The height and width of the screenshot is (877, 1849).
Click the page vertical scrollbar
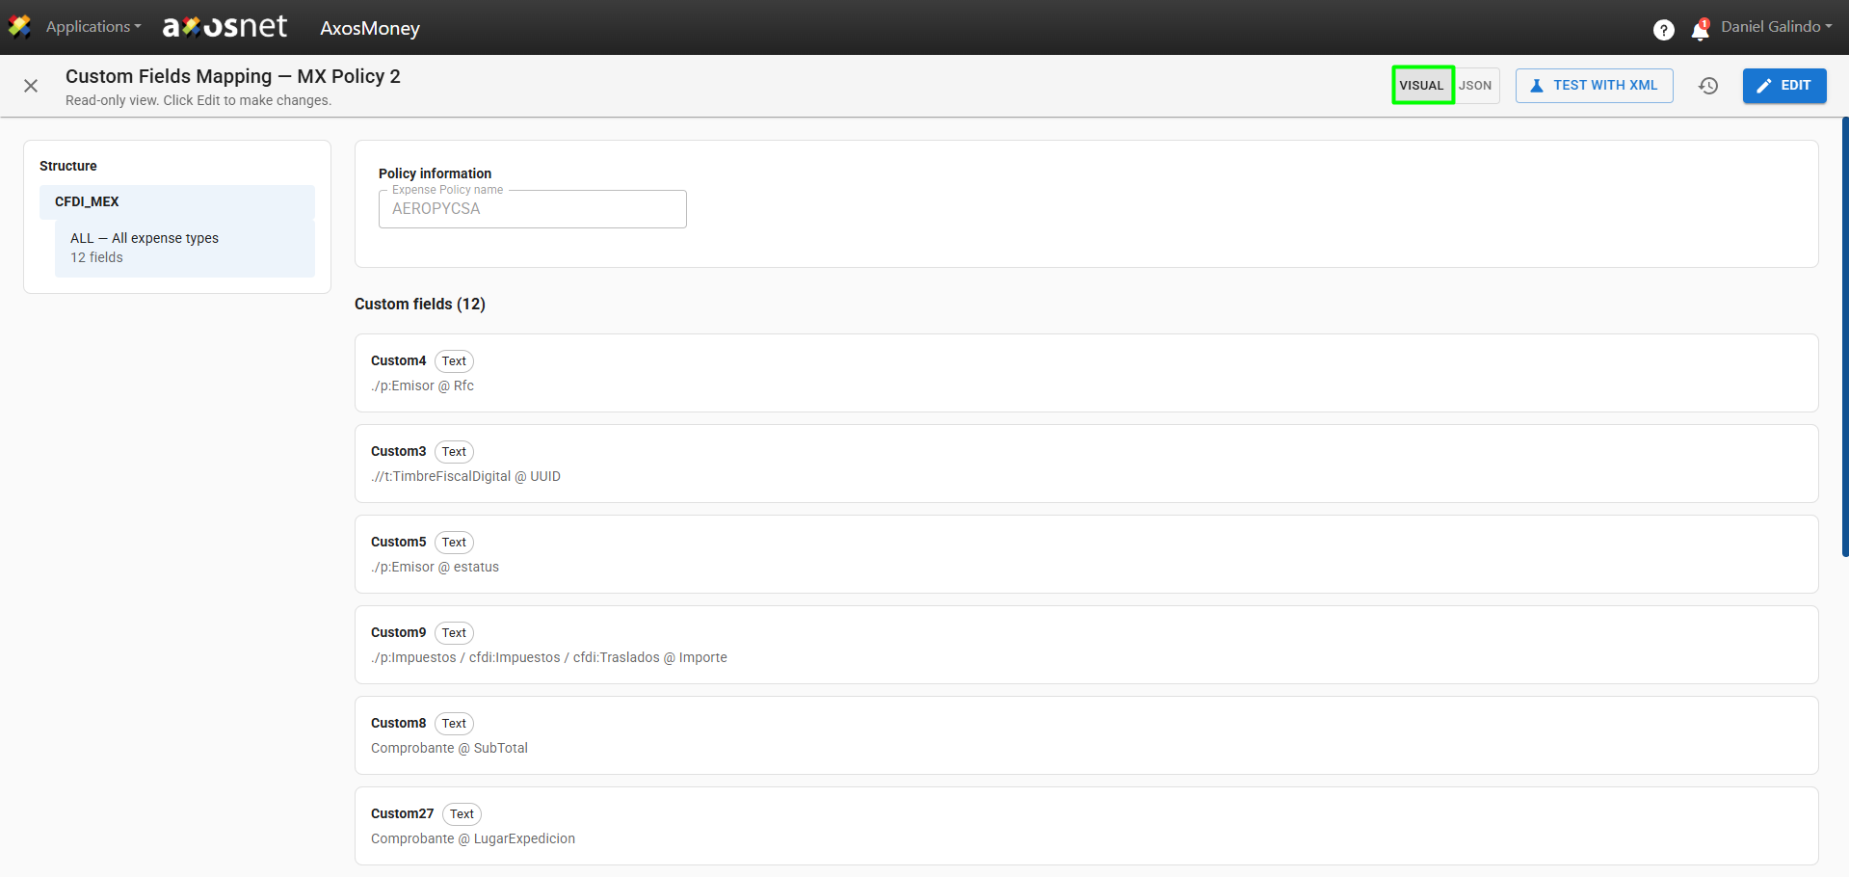(x=1845, y=337)
